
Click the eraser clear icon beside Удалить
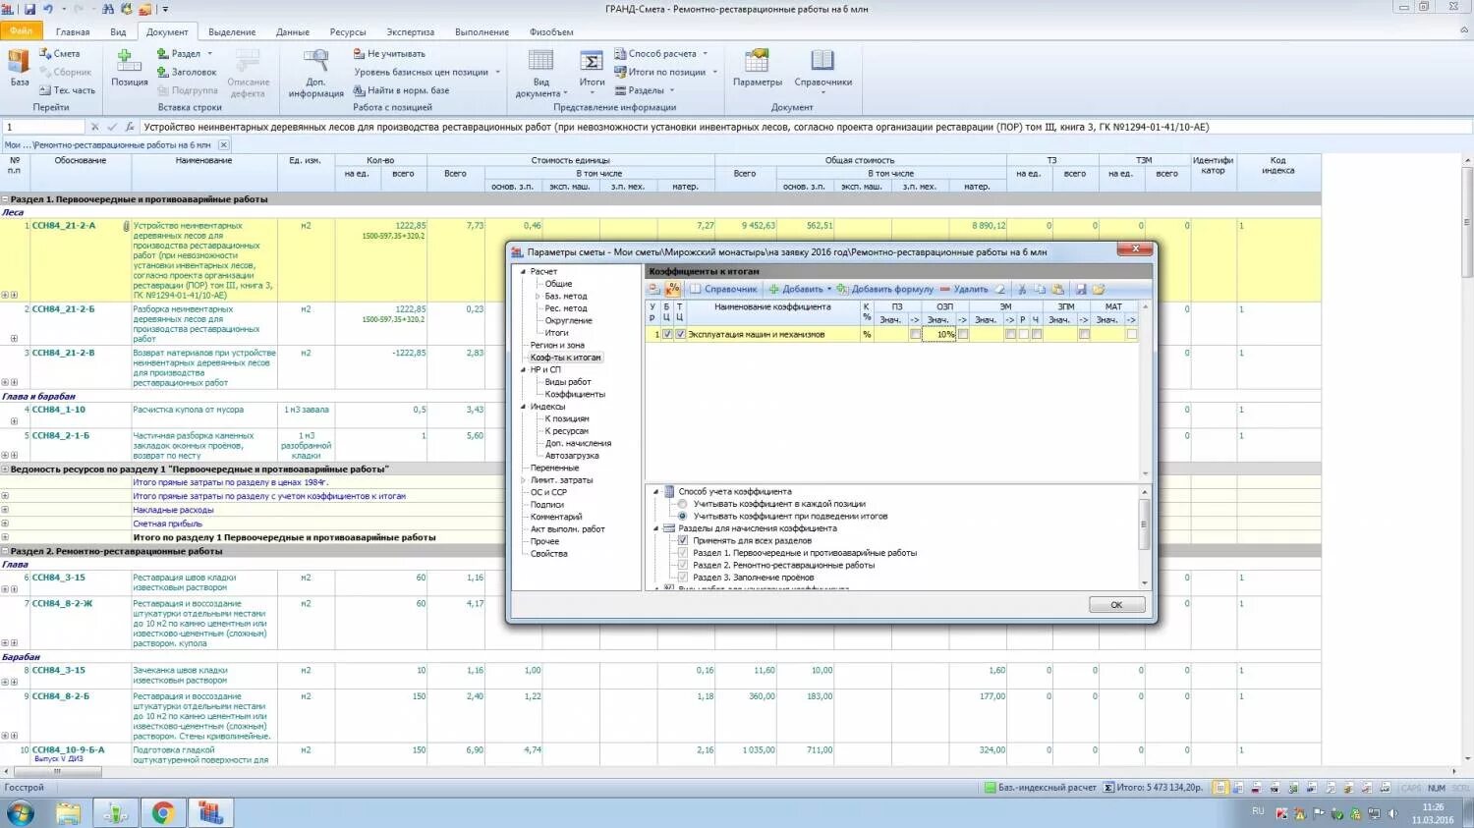click(x=1000, y=289)
